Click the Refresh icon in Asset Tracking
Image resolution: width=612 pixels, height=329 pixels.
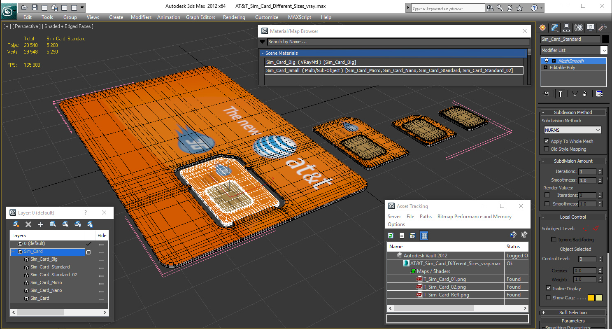click(x=391, y=236)
